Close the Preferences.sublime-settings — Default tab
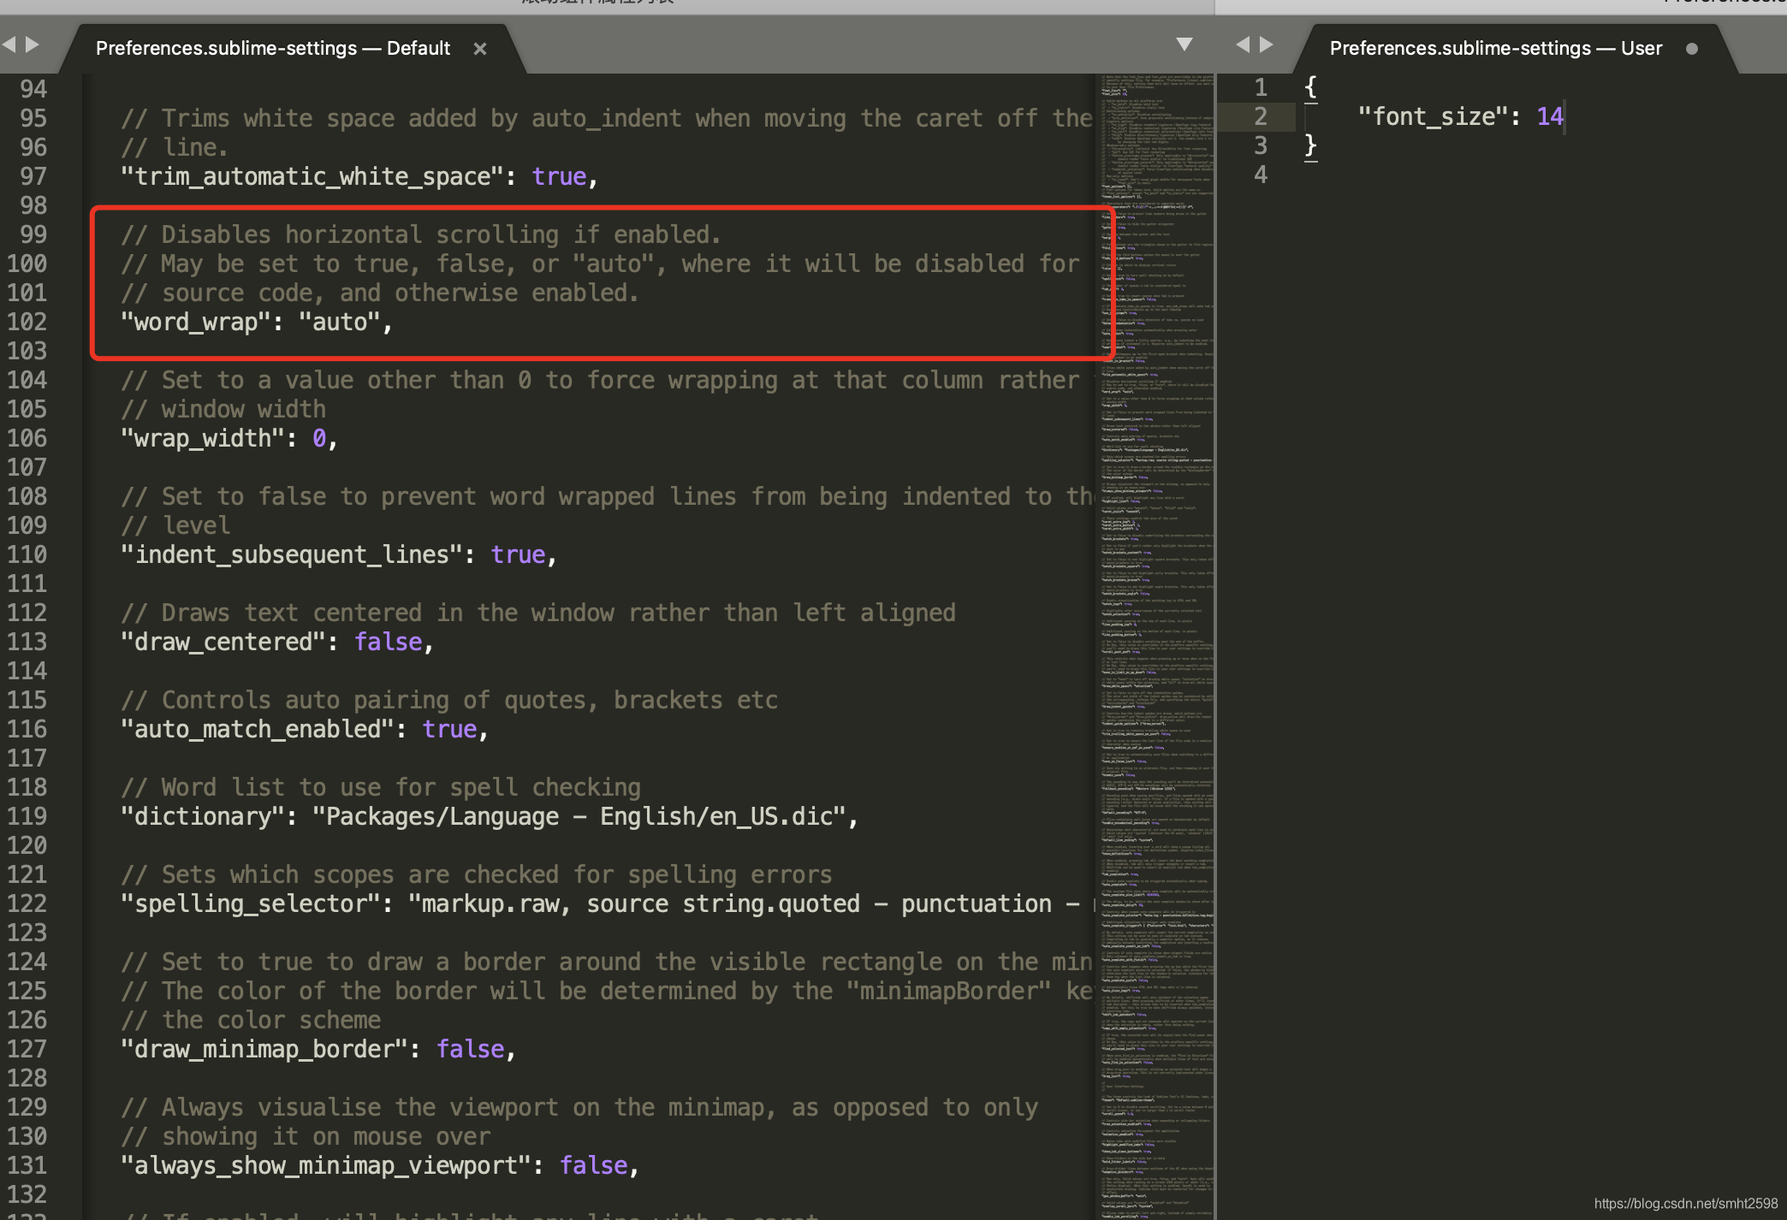1787x1220 pixels. 480,49
